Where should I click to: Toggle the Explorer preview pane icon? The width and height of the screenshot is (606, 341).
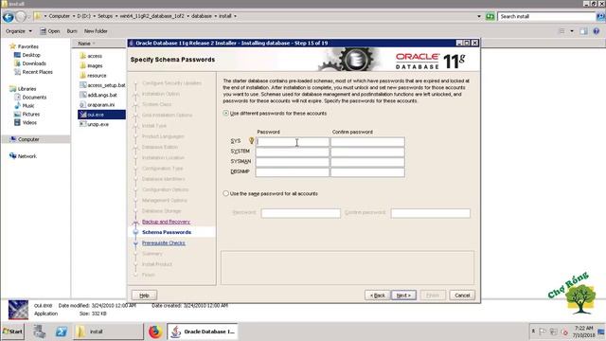point(583,31)
